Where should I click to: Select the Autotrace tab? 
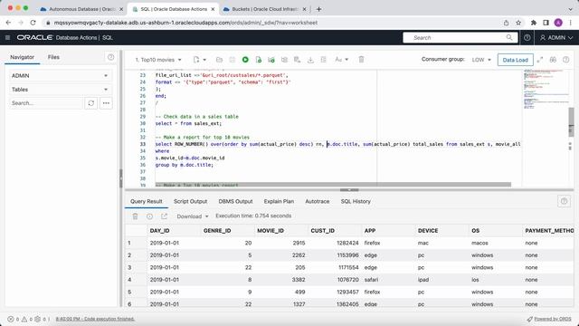318,201
